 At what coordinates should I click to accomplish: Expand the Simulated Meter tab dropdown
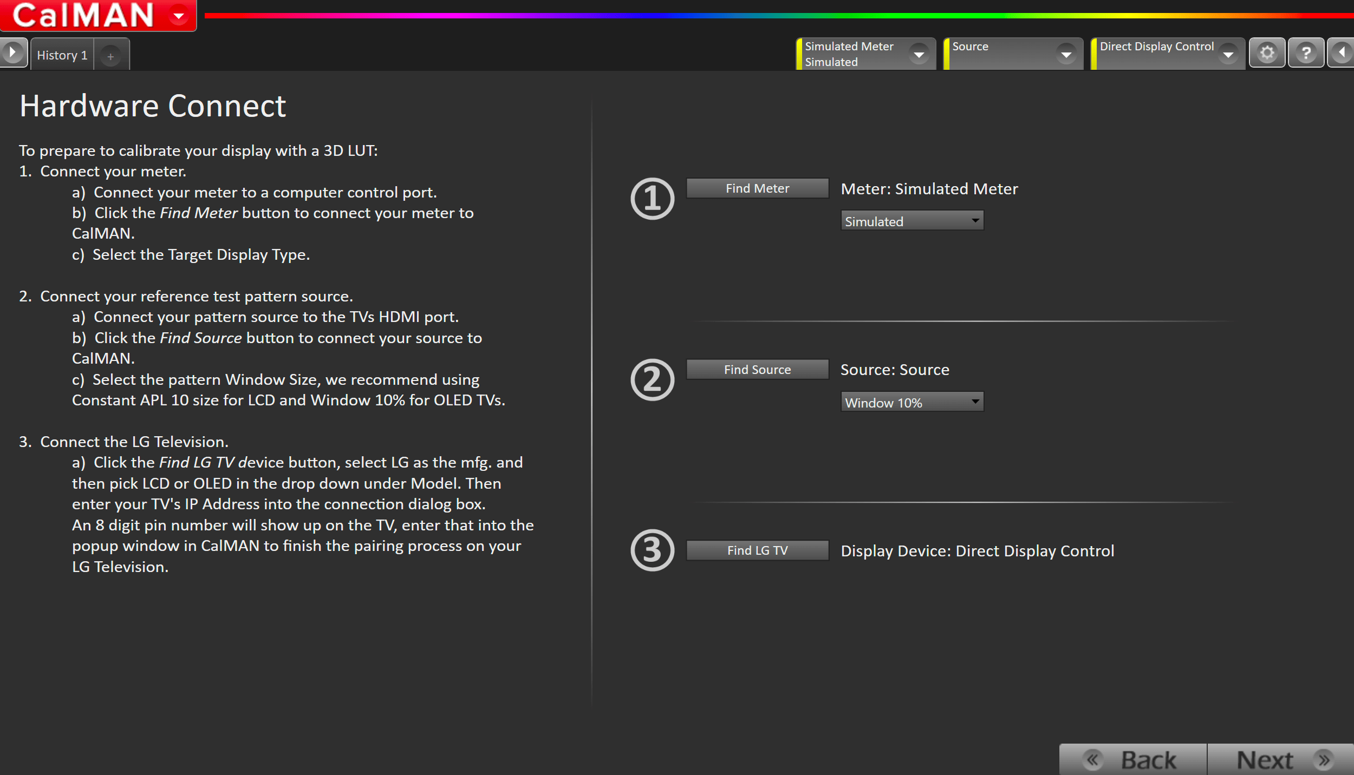[x=919, y=54]
